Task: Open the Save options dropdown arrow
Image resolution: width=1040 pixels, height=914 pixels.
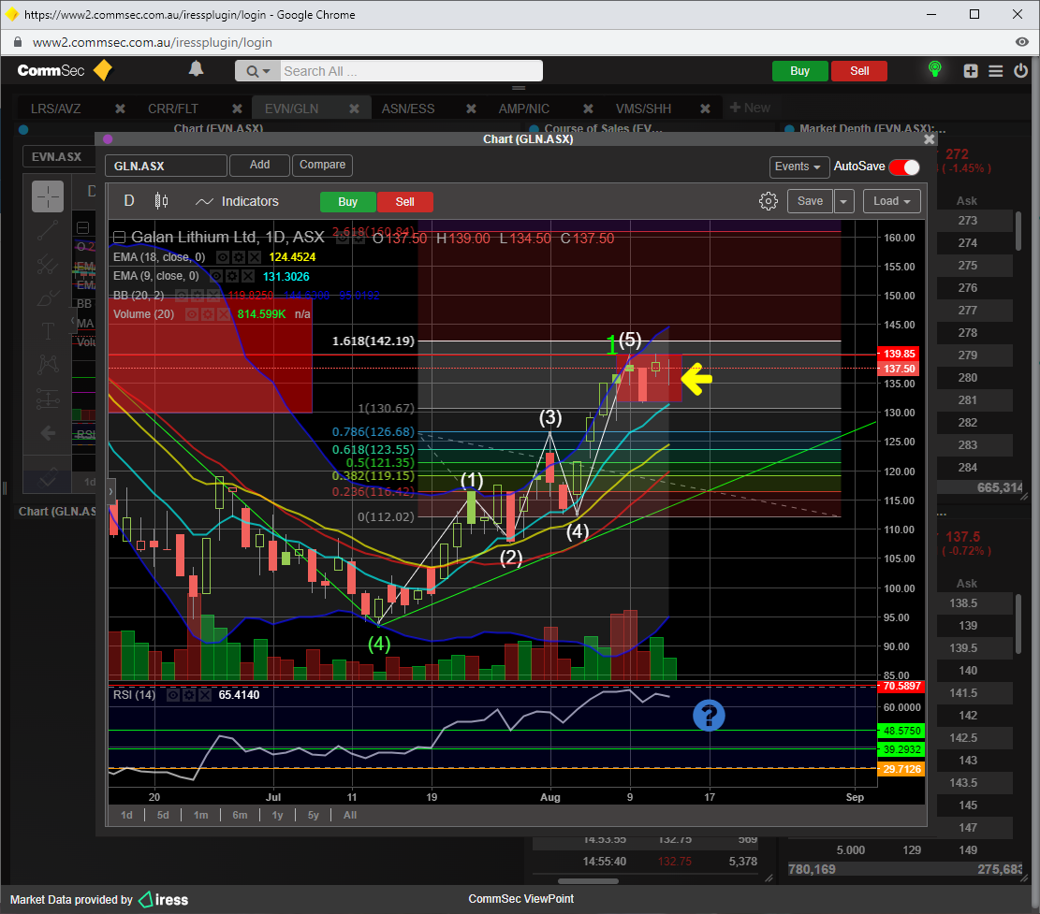Action: coord(844,201)
